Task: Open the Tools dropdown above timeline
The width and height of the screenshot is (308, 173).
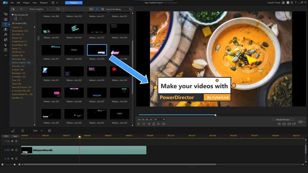Action: click(x=38, y=131)
